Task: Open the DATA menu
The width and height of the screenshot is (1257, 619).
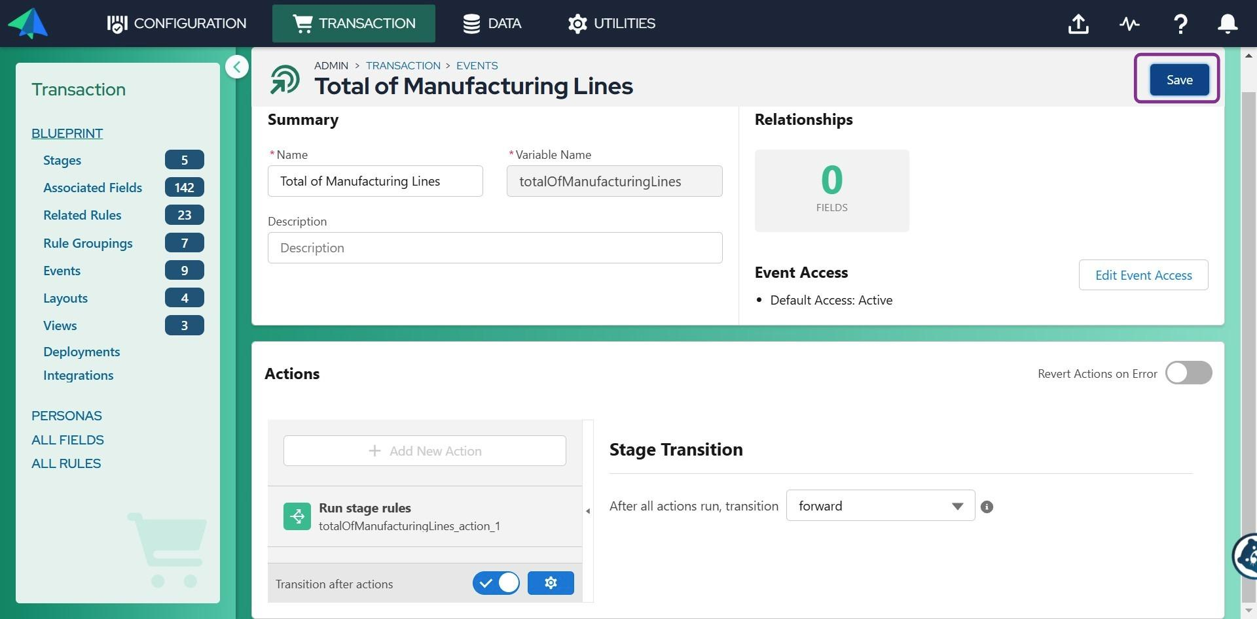Action: [x=492, y=24]
